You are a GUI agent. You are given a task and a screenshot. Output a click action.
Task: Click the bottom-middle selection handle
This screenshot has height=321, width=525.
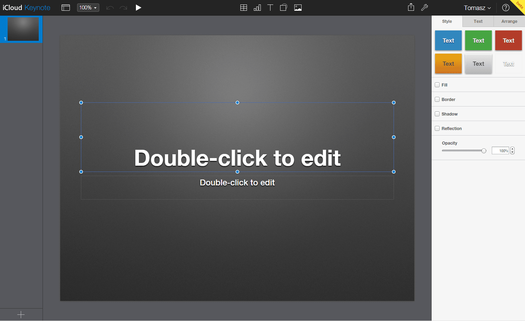(x=237, y=172)
